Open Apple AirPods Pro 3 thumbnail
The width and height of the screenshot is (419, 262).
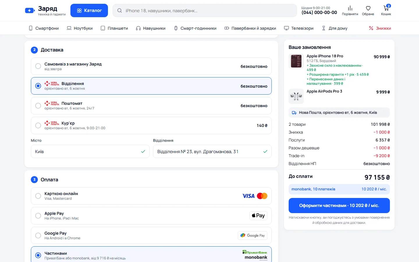[x=296, y=96]
